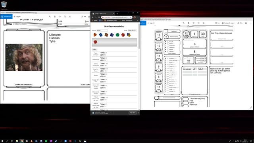The image size is (254, 143).
Task: Open the downloaded jpg file in the downloads bar
Action: pos(100,113)
